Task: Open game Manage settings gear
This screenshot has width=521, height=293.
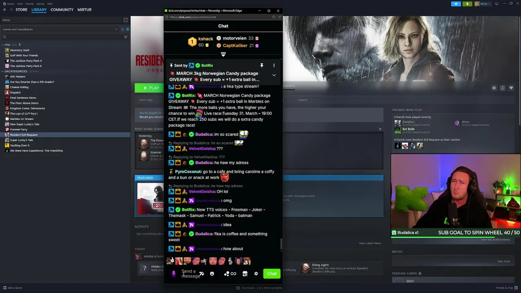Action: 494,88
